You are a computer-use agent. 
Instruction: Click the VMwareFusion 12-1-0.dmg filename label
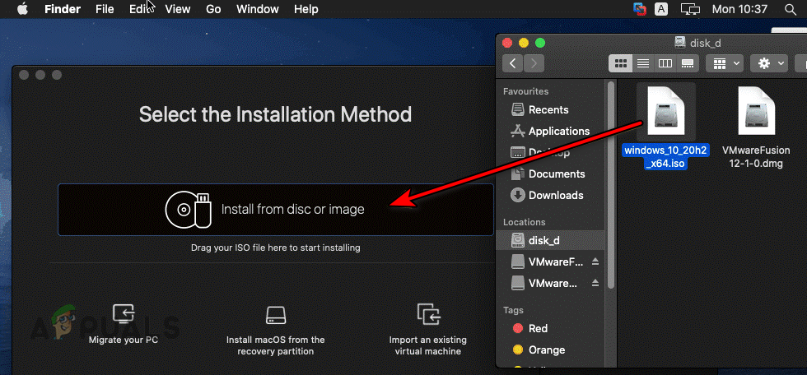pos(756,157)
